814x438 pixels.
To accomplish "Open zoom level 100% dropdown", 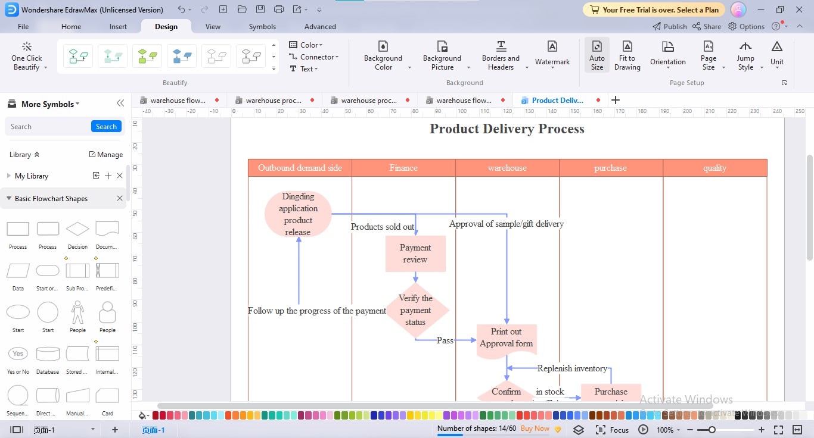I will [x=669, y=430].
